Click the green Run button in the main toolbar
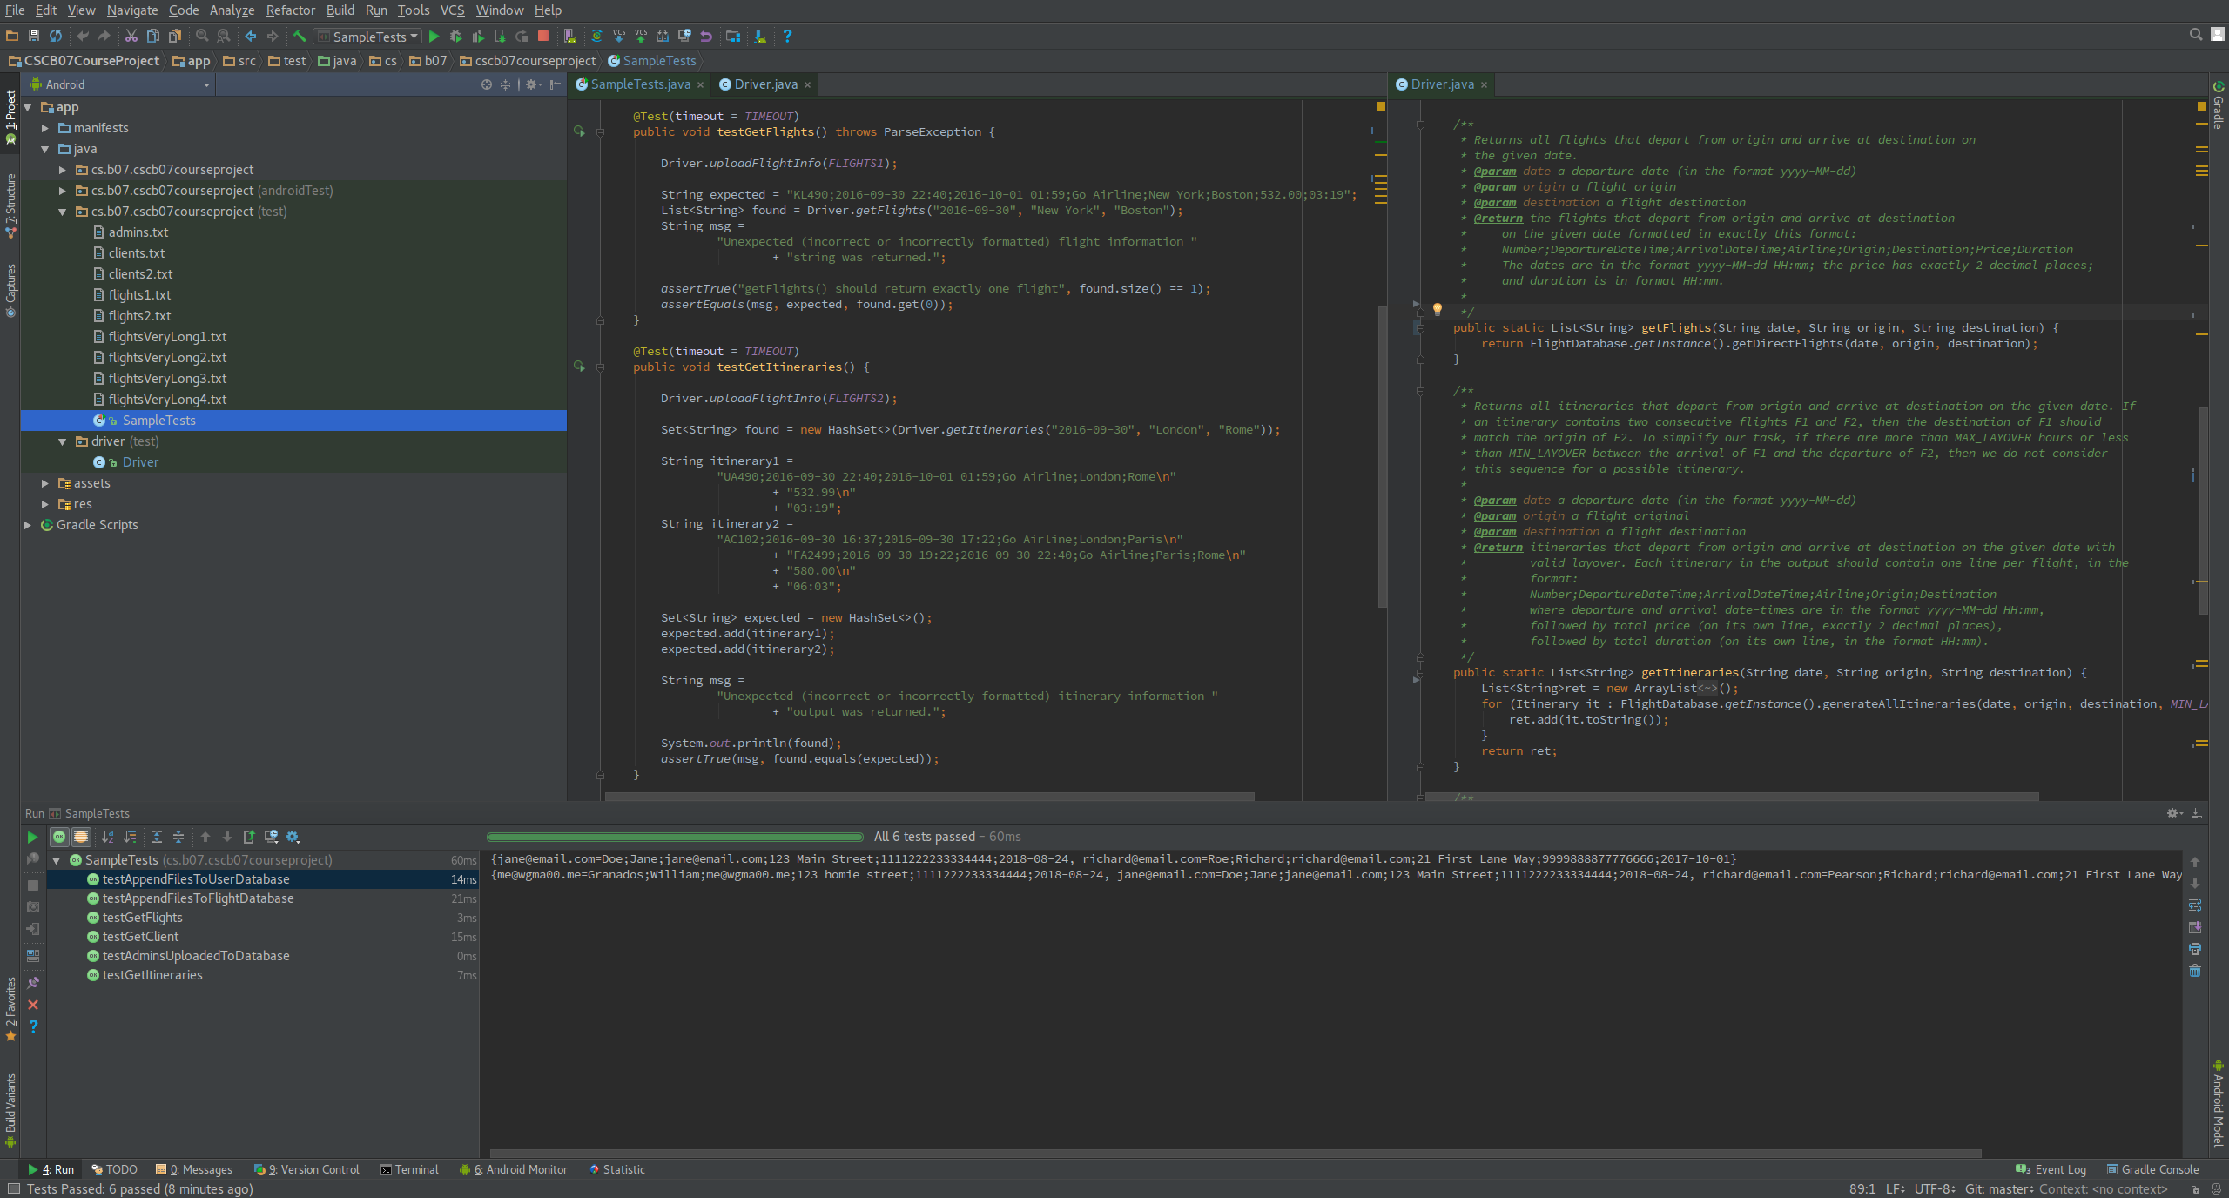 pyautogui.click(x=434, y=37)
